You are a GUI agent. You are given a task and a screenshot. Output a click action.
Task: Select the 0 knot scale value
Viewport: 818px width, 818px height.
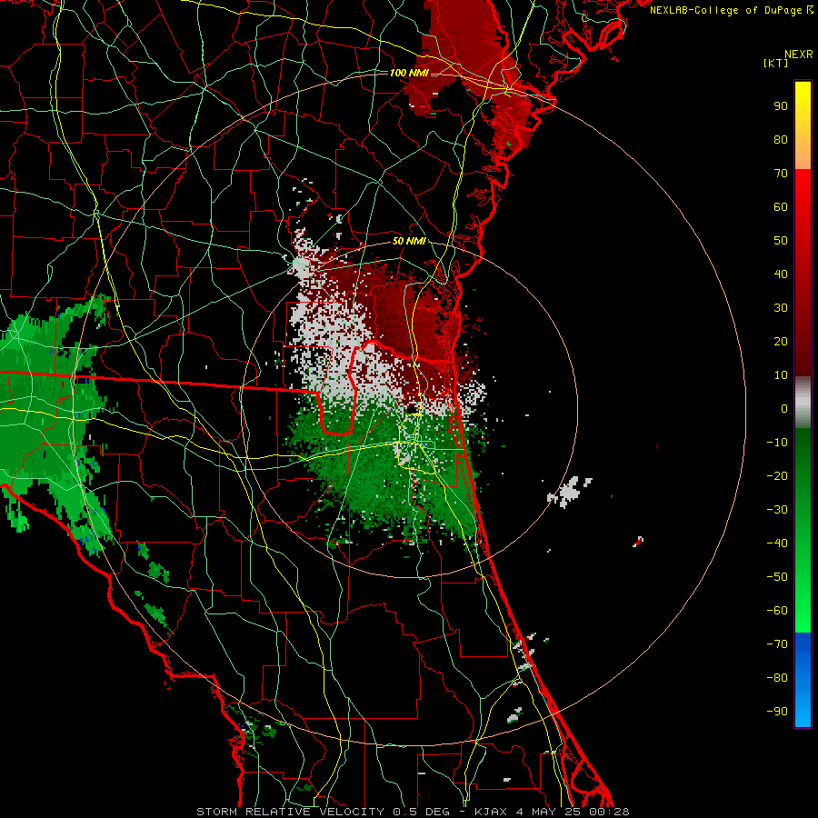pos(784,408)
